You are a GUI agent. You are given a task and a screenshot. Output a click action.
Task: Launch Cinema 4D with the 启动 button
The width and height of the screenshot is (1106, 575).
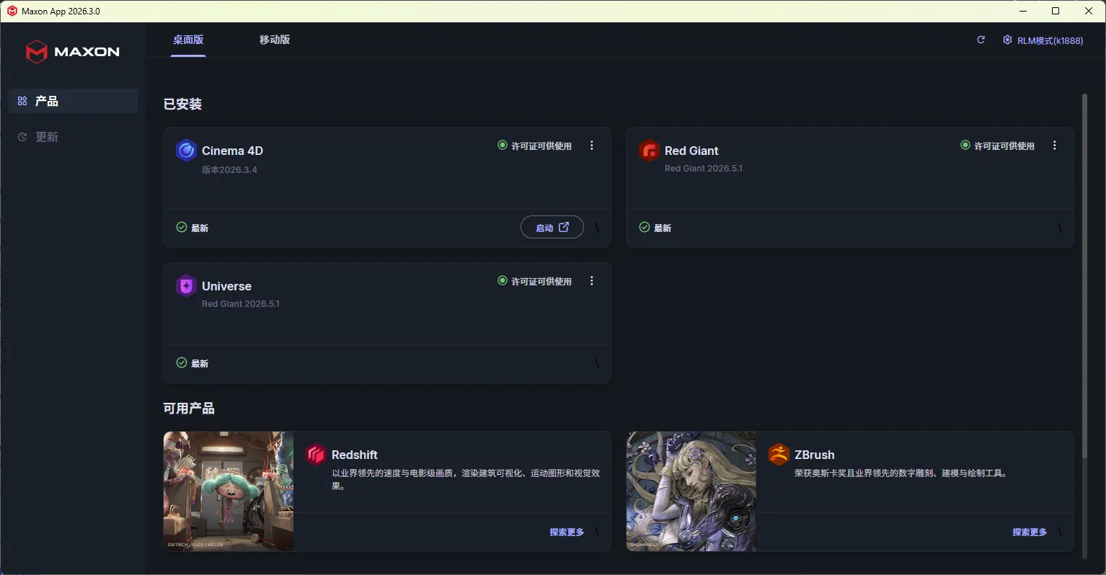(552, 228)
